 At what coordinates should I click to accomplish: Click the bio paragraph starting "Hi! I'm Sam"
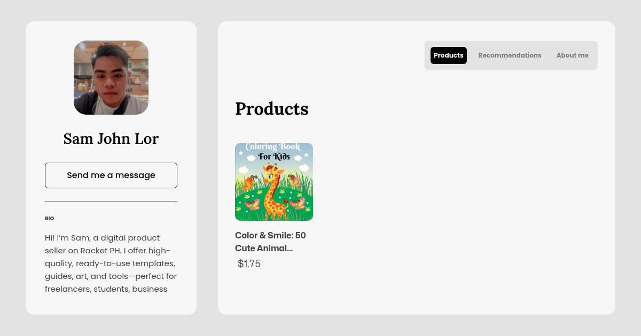point(111,263)
